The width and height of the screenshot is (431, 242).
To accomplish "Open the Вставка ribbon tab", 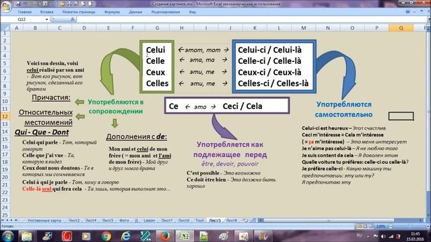I will 46,12.
